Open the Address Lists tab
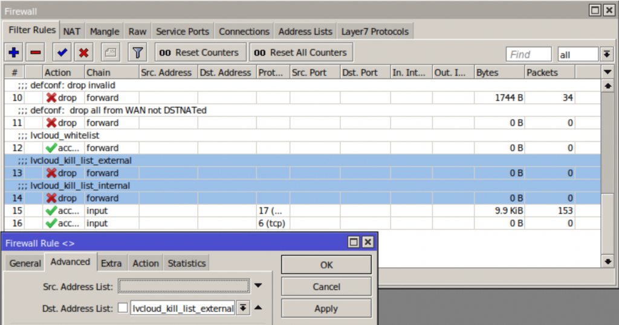This screenshot has height=325, width=619. (305, 31)
